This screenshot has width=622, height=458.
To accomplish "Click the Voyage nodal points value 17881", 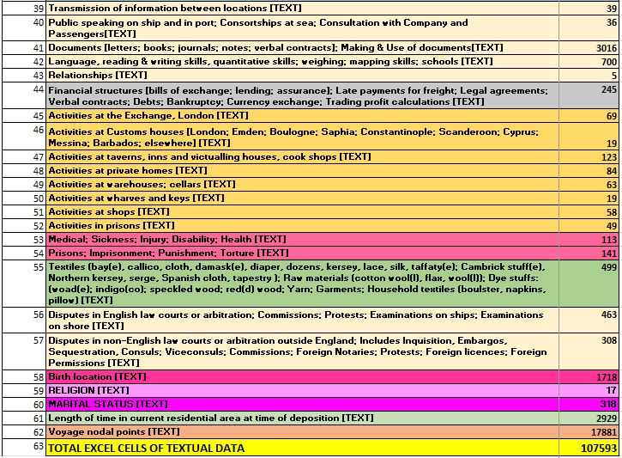I will pyautogui.click(x=589, y=431).
